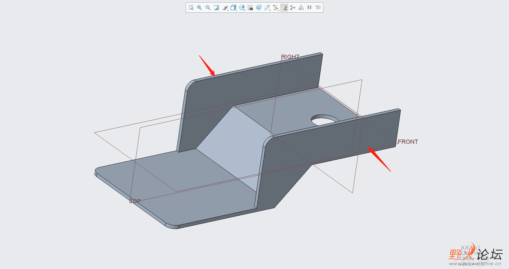Open the saved orientations cube menu

coord(233,7)
